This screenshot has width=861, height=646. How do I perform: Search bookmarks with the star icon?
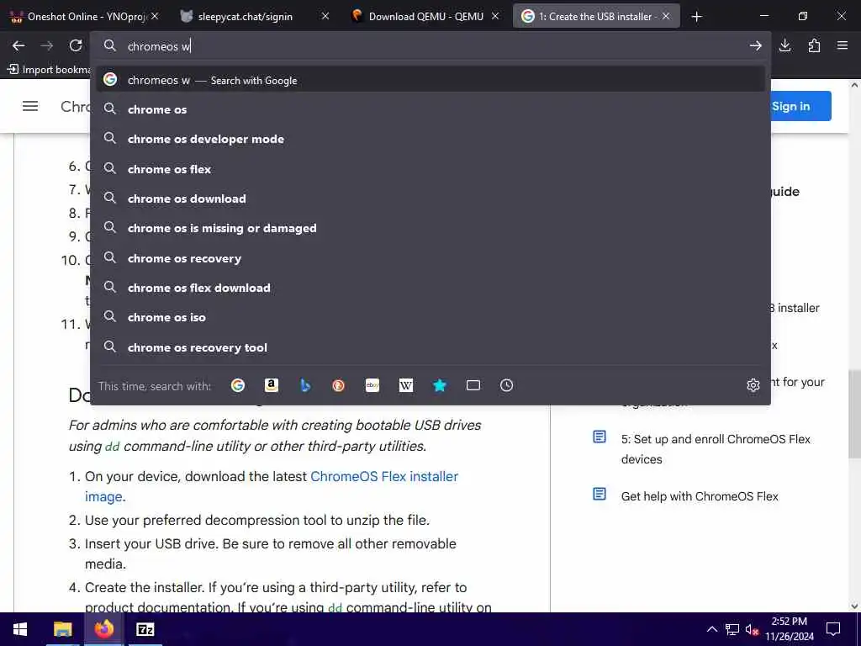point(439,385)
